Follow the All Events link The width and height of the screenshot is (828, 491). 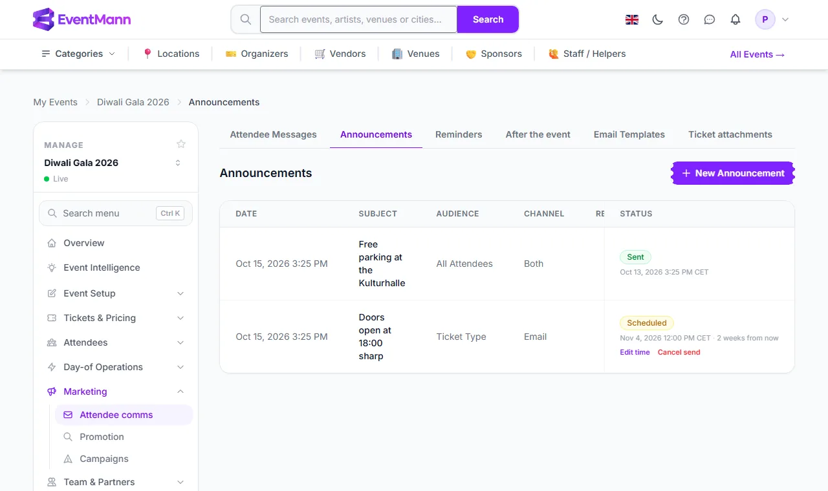[x=757, y=54]
